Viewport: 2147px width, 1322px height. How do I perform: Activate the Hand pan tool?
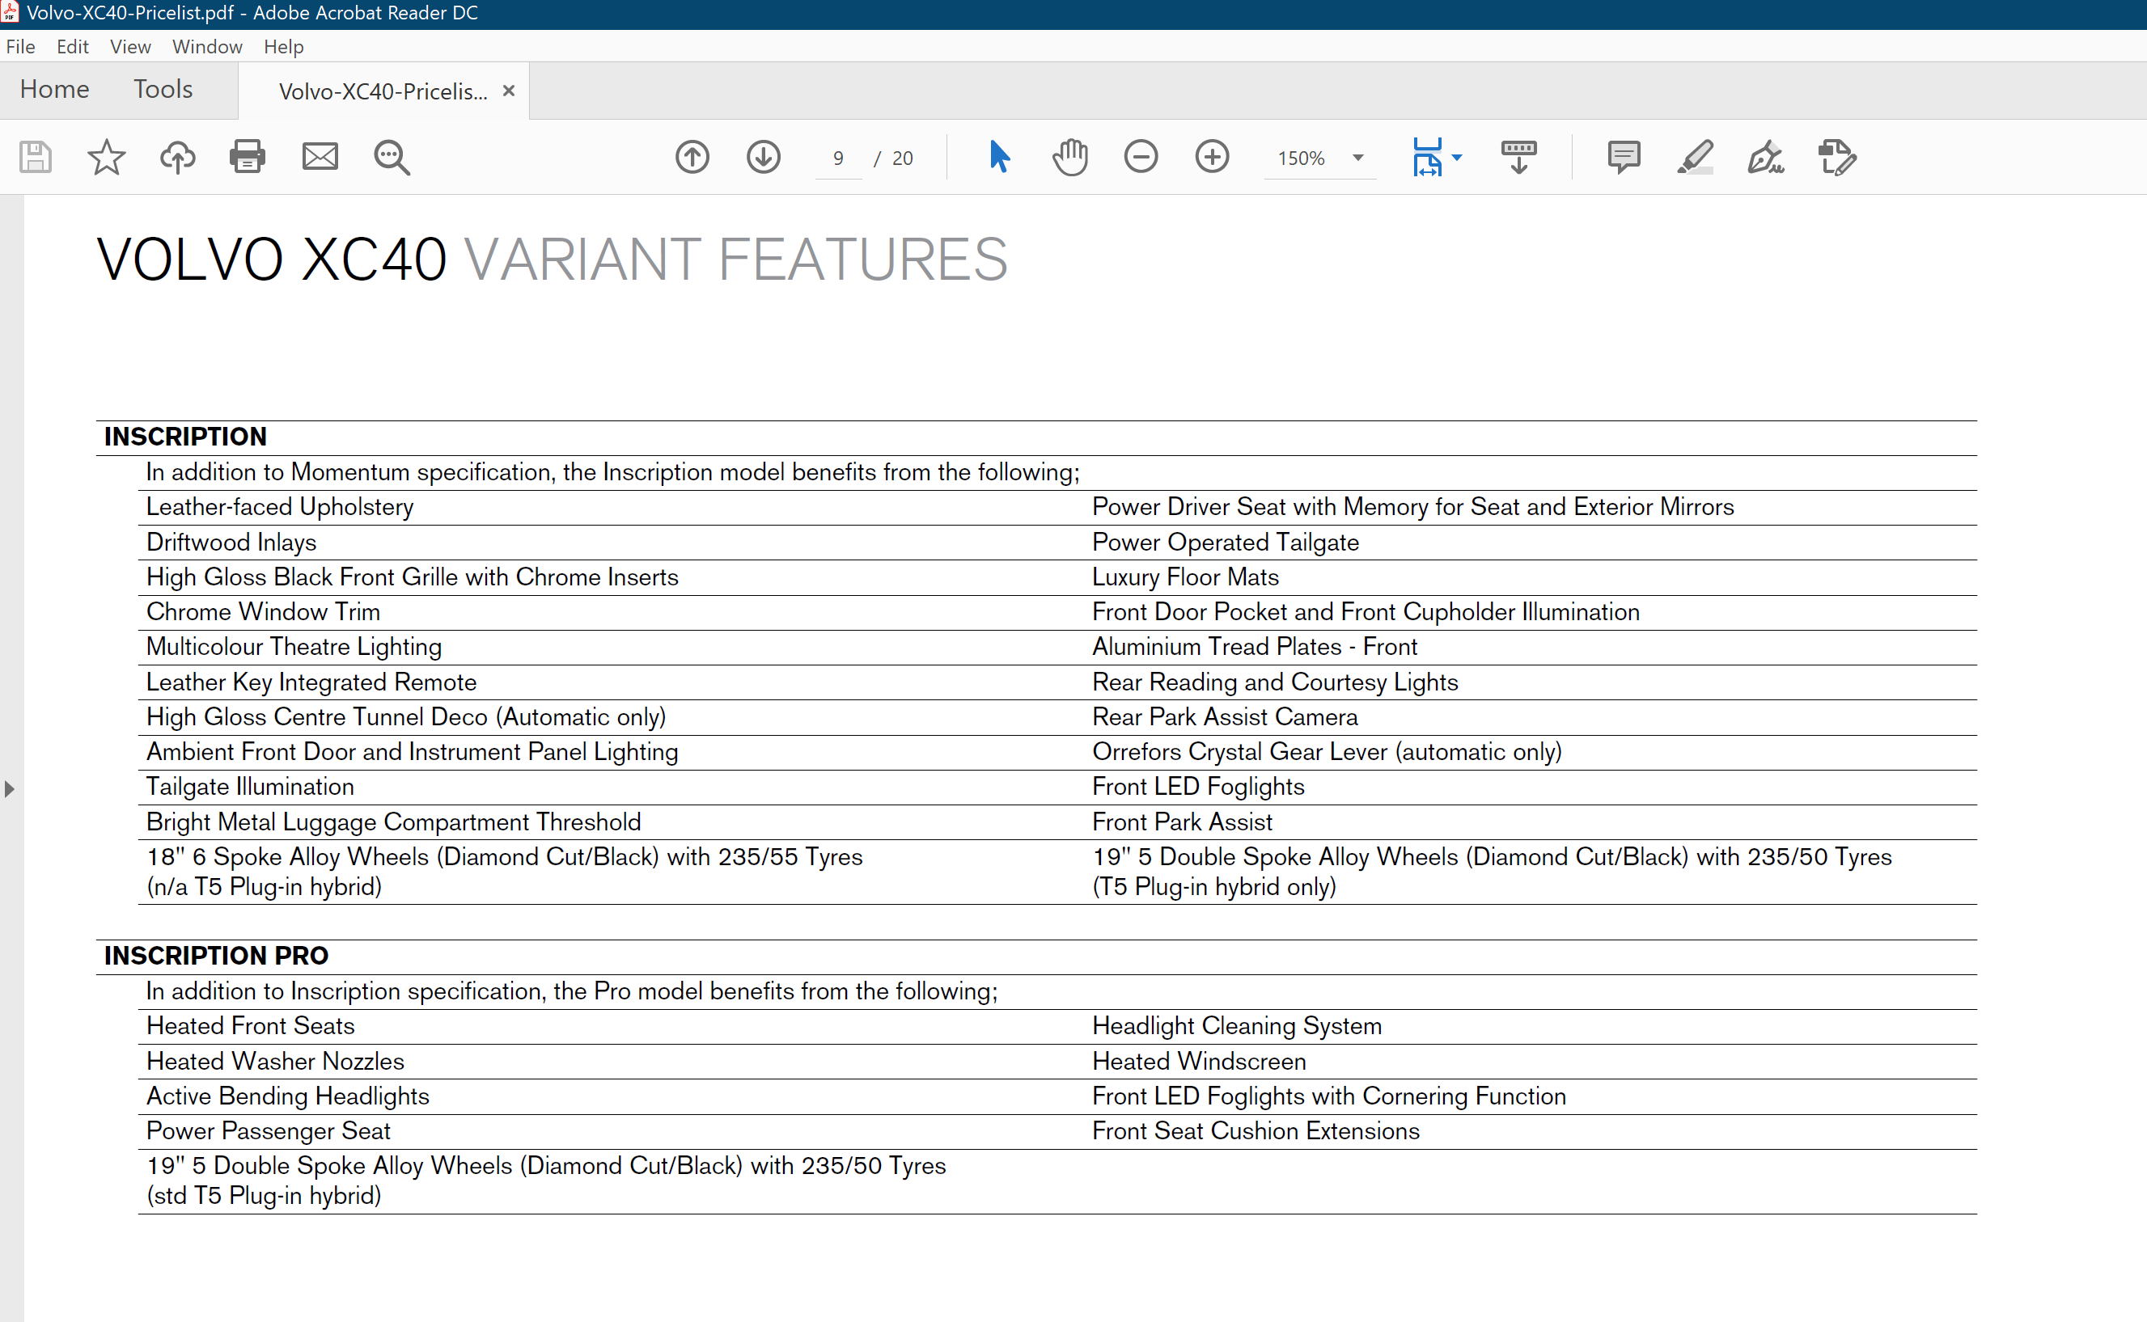click(x=1069, y=158)
